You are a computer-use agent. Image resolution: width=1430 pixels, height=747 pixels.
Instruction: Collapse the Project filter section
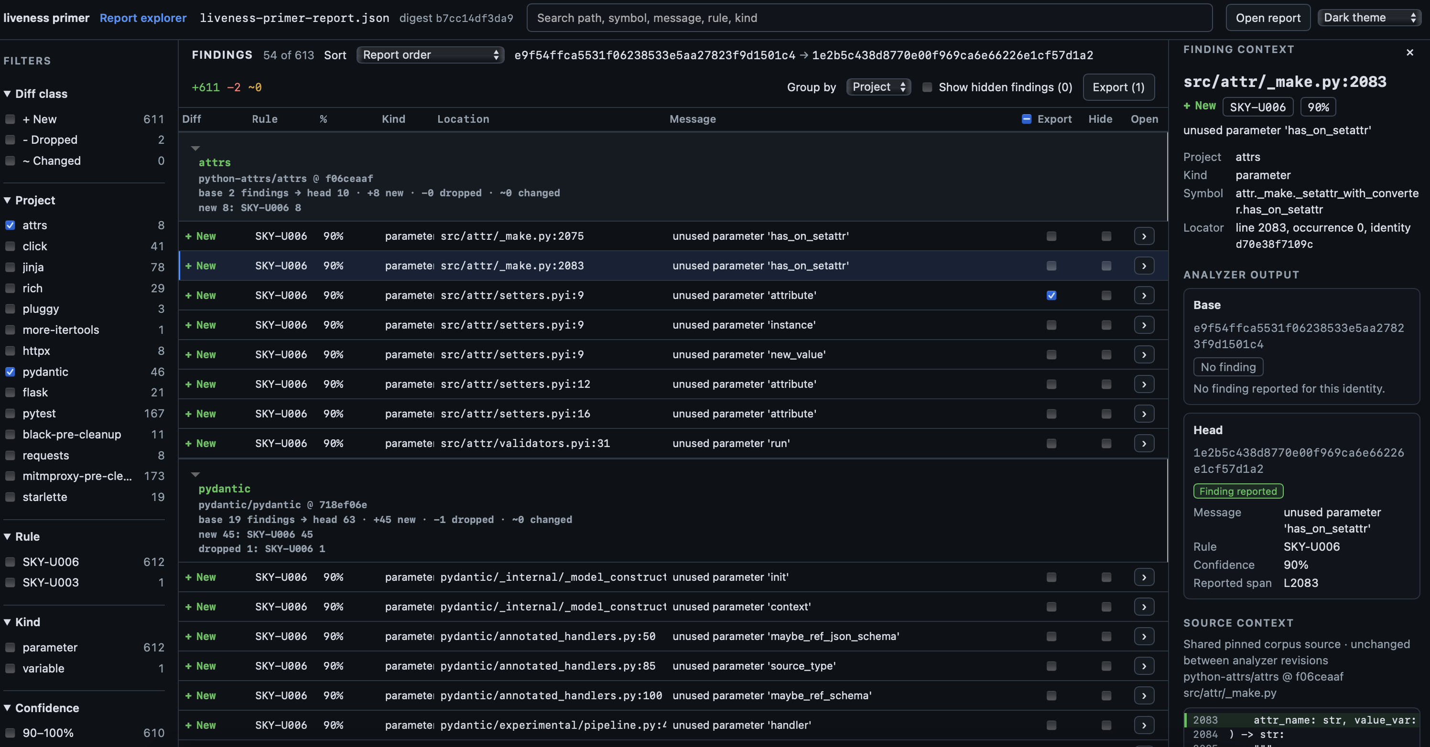(30, 200)
